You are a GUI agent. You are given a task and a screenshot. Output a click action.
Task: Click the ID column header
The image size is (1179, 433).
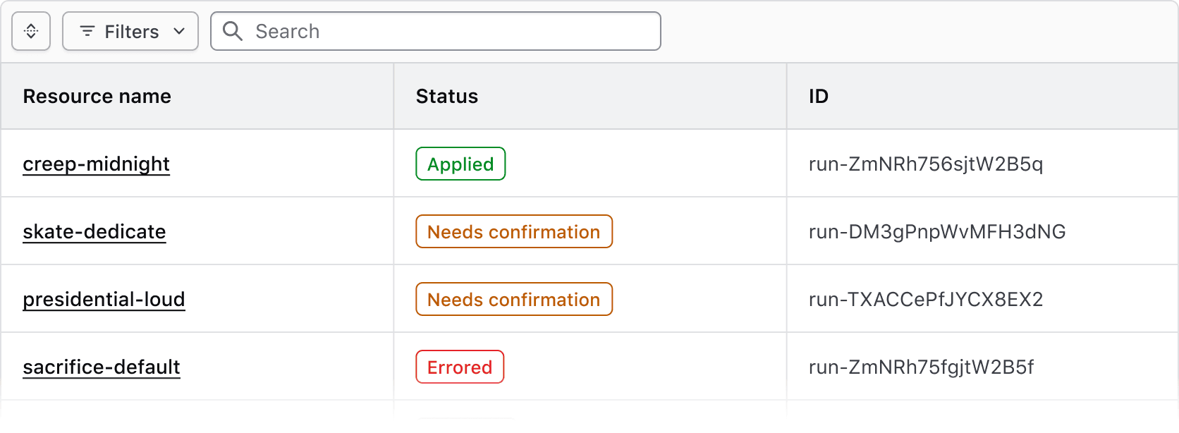pos(819,96)
